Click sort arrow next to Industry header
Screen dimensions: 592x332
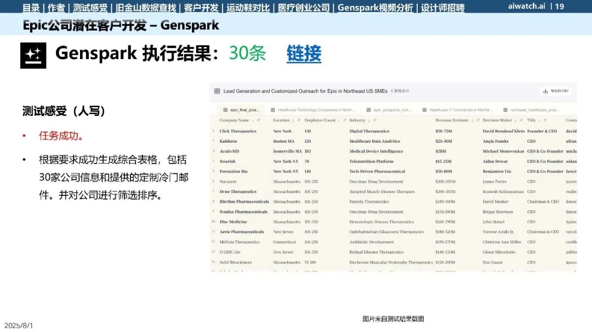point(369,120)
